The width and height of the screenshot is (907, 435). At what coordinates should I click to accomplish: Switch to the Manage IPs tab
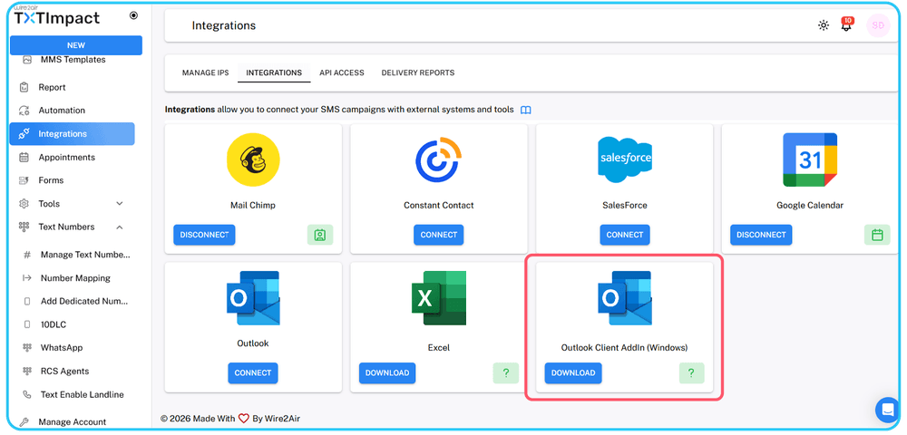205,72
